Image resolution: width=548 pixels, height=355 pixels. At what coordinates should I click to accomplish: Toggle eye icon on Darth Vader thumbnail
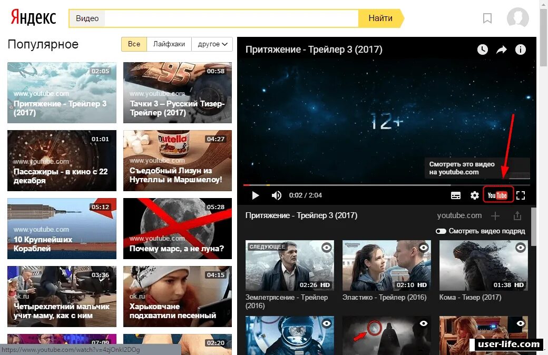(x=424, y=323)
